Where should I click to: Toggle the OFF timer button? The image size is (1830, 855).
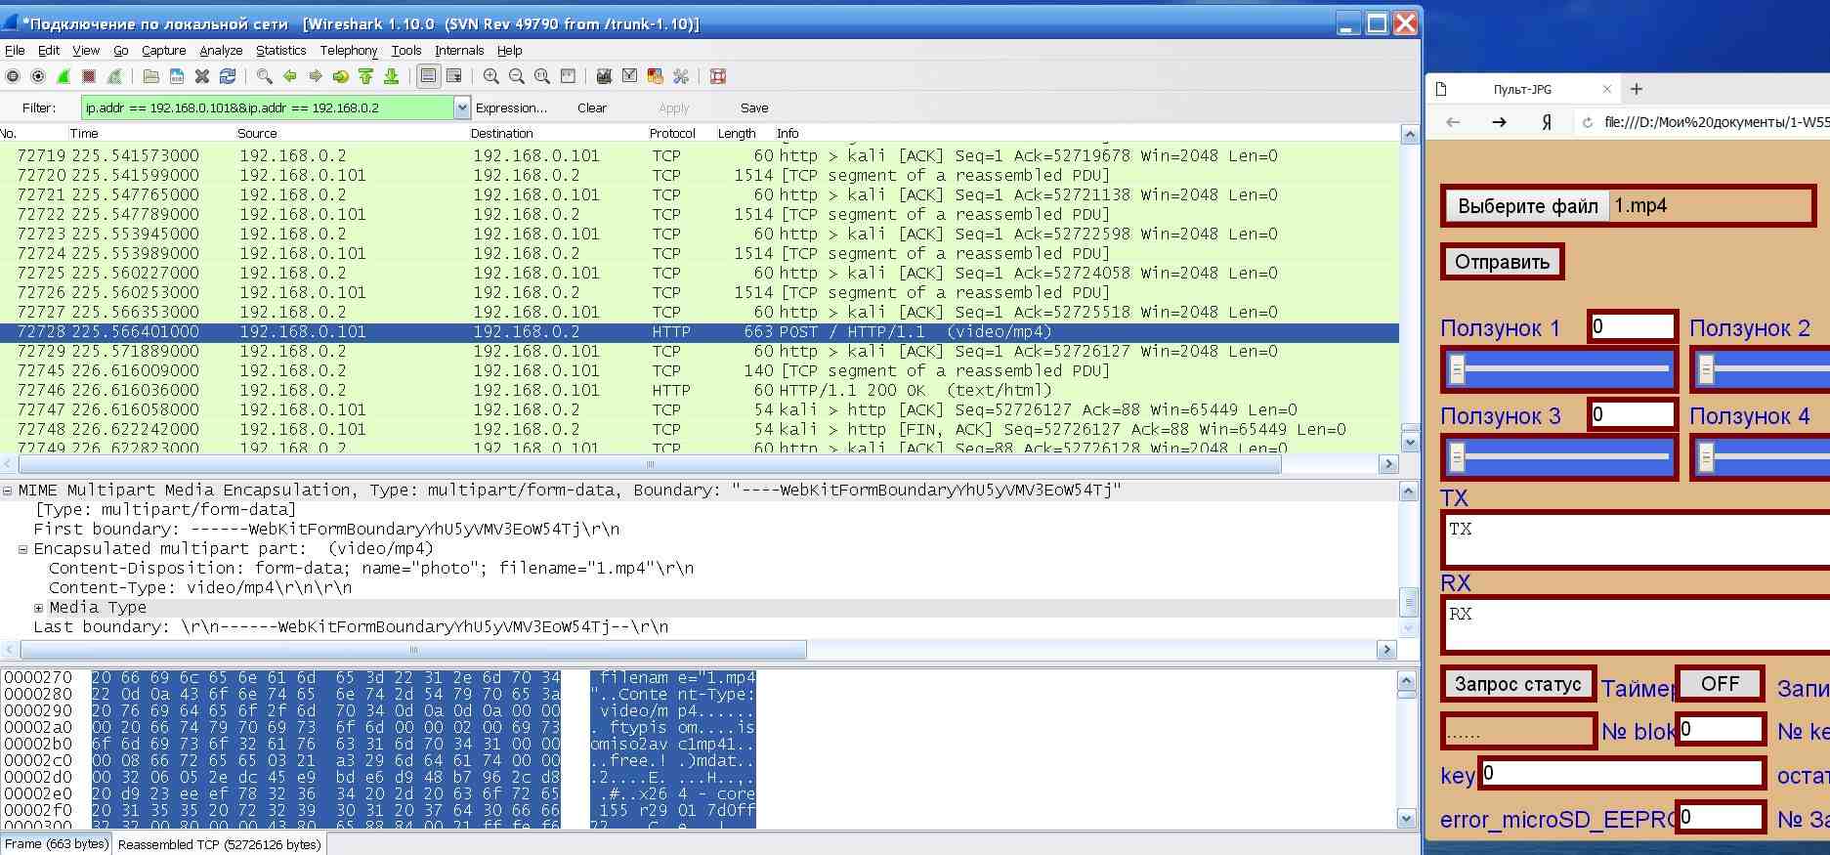click(1720, 684)
